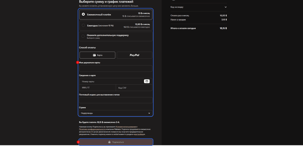Expand the Код на скидку section
This screenshot has width=303, height=146.
(199, 7)
